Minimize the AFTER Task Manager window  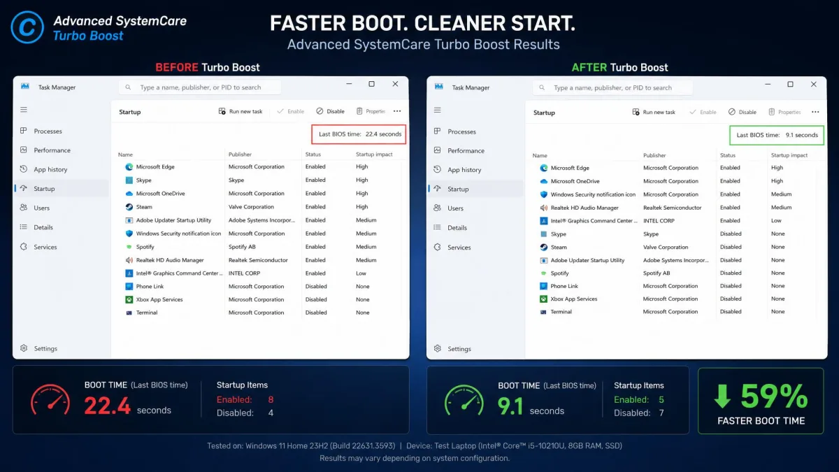click(766, 85)
